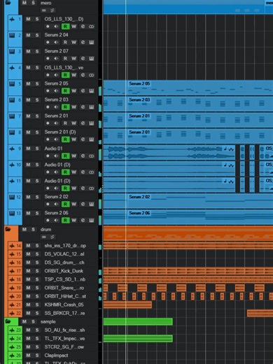This screenshot has width=273, height=364.
Task: Select the TL_TFX_Impac track name
Action: (x=64, y=339)
